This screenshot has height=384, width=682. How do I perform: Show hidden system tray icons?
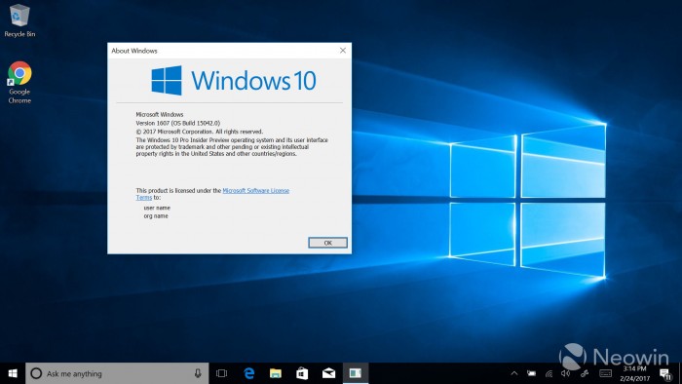[514, 373]
